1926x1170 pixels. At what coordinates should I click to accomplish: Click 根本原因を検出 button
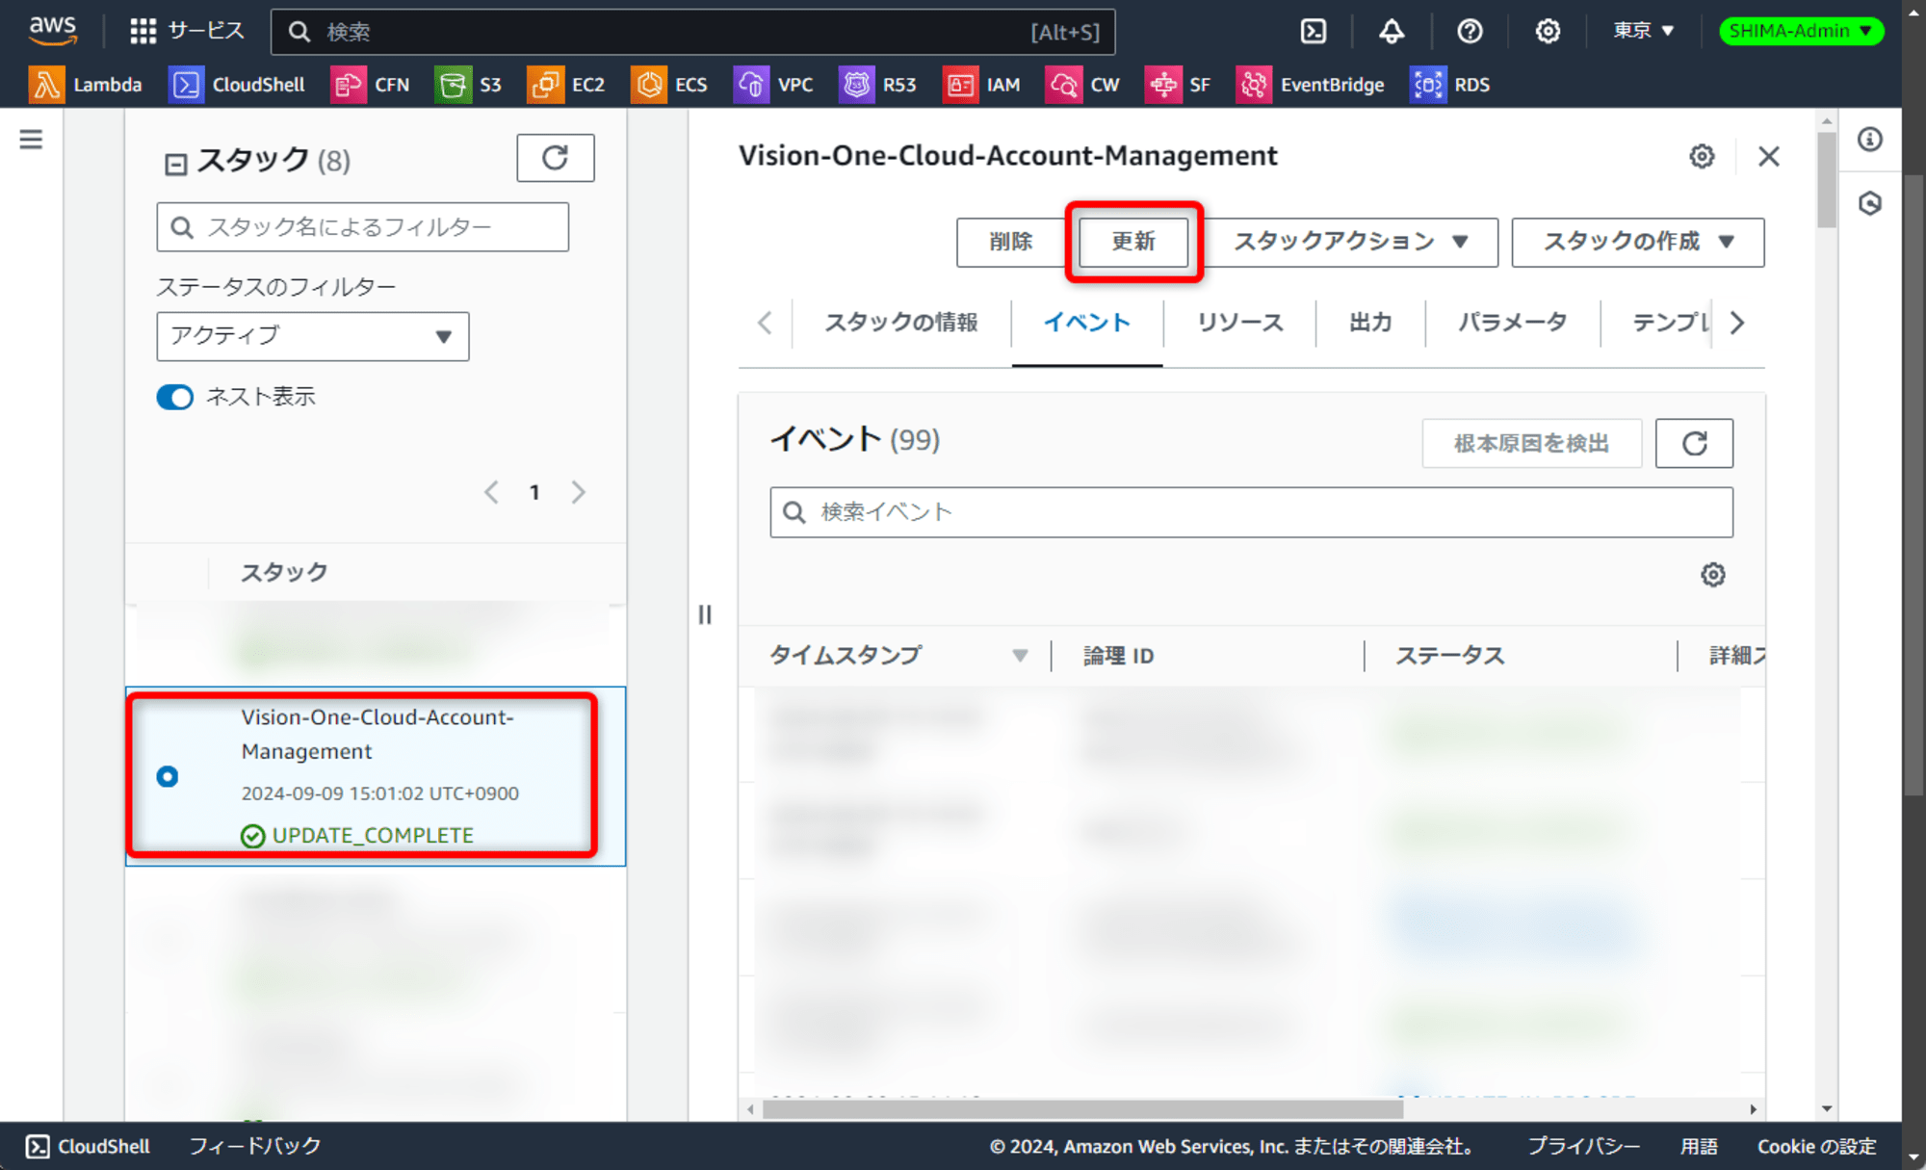1531,443
